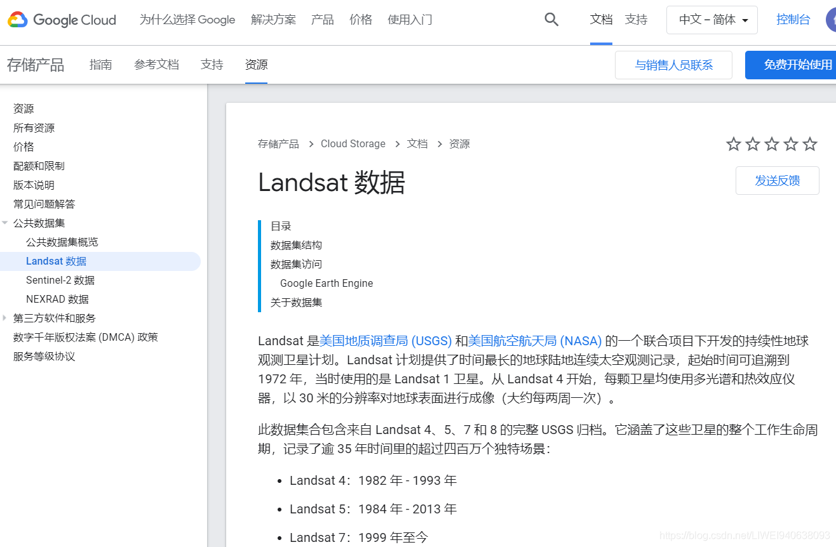Select Sentinel-2 数据 in the sidebar

(60, 280)
